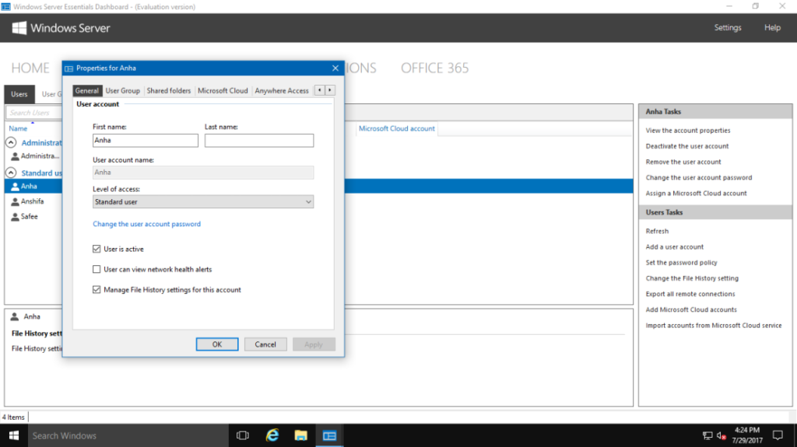This screenshot has height=447, width=797.
Task: Click Anha icon in details pane
Action: (15, 316)
